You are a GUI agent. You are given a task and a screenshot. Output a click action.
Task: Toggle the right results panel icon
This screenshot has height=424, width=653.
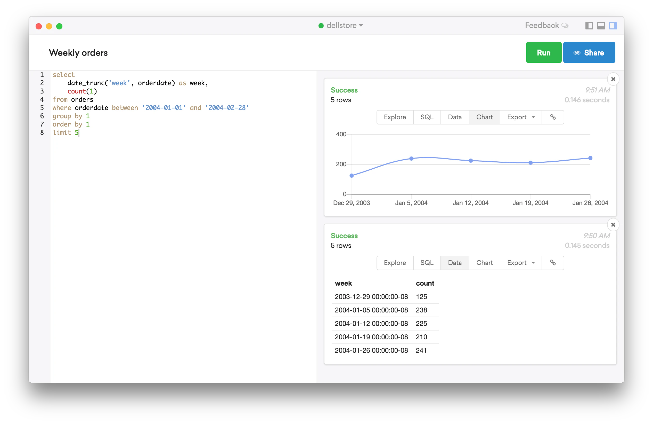(613, 26)
